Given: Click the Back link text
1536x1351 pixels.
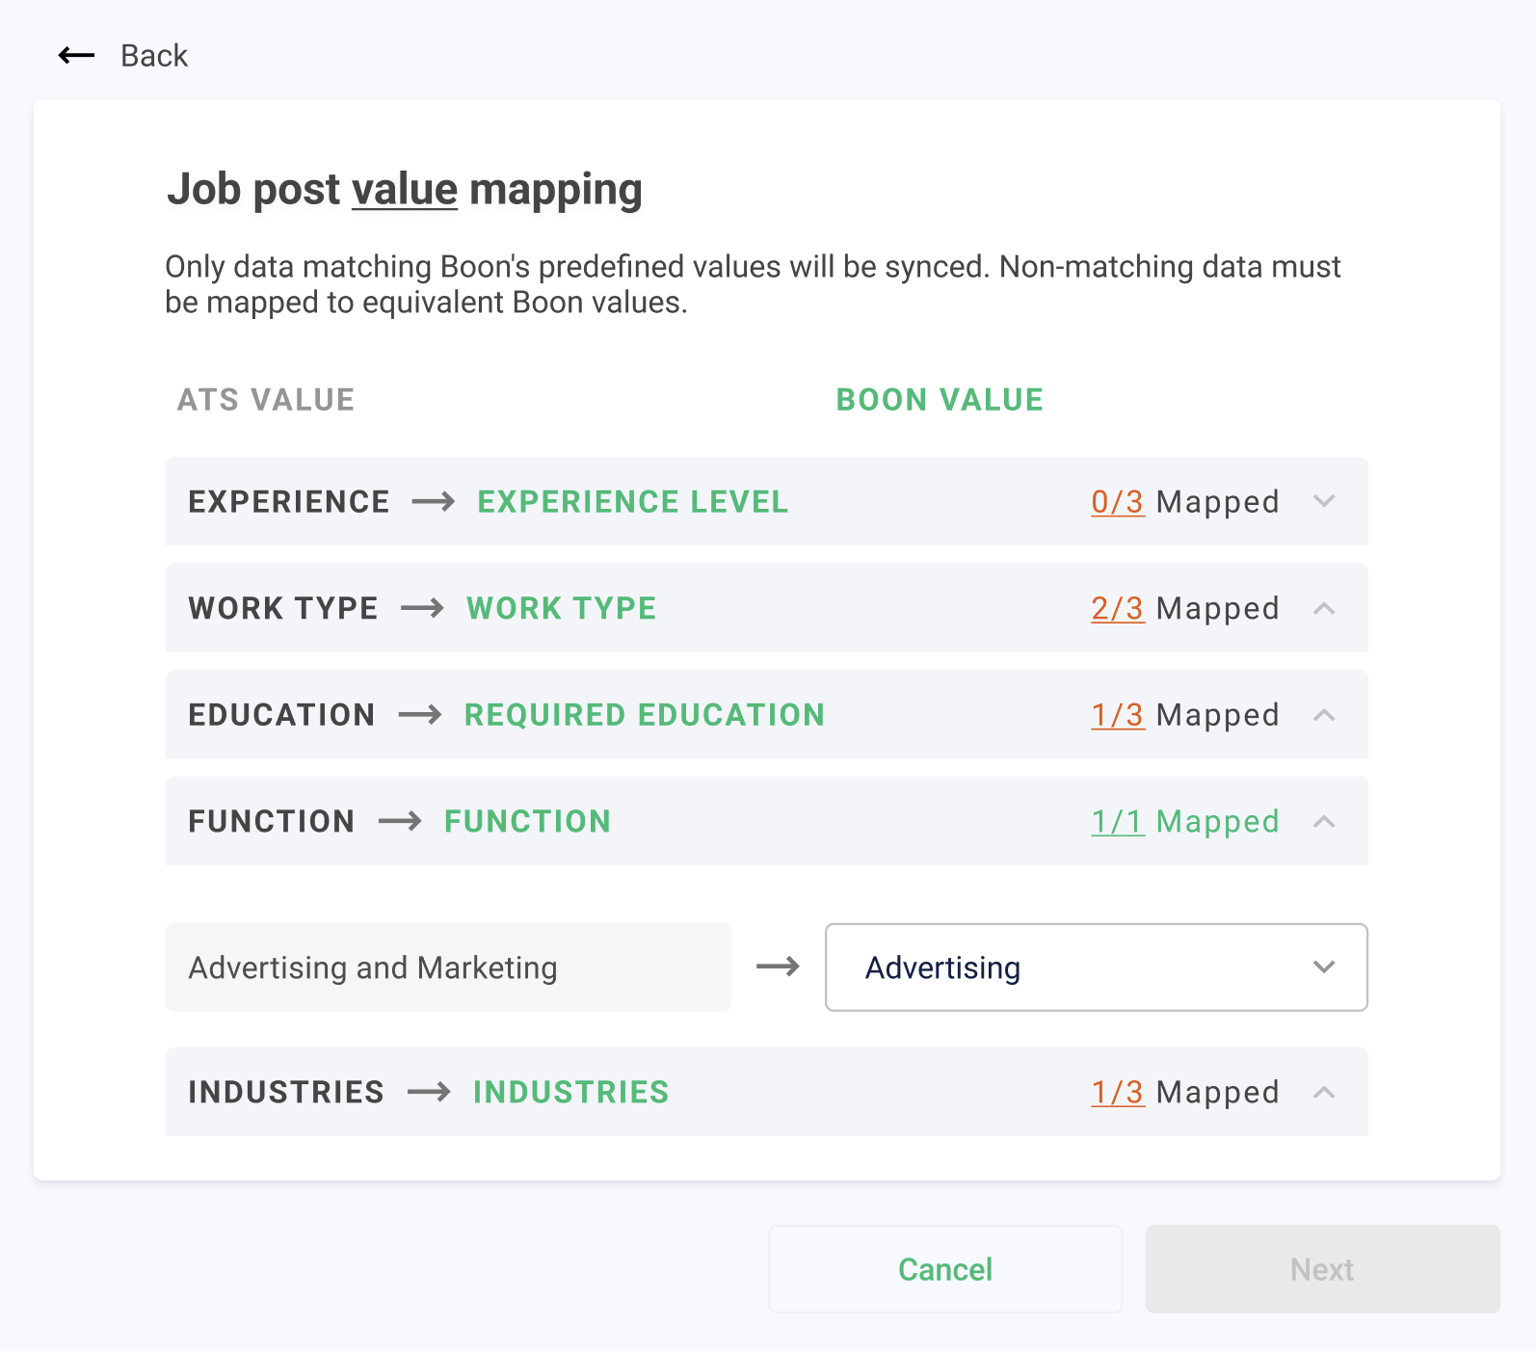Looking at the screenshot, I should click(x=154, y=56).
